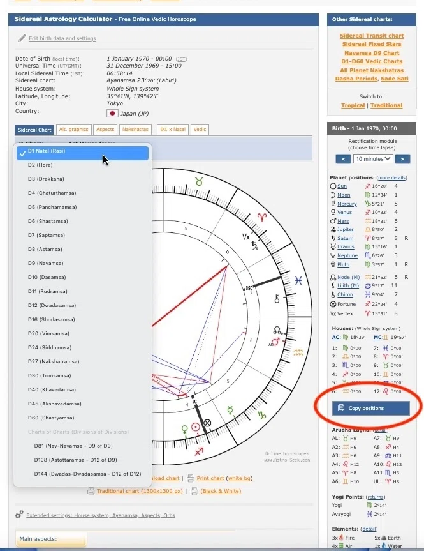
Task: Select D45 (Akshavedamsa) option
Action: click(82, 404)
